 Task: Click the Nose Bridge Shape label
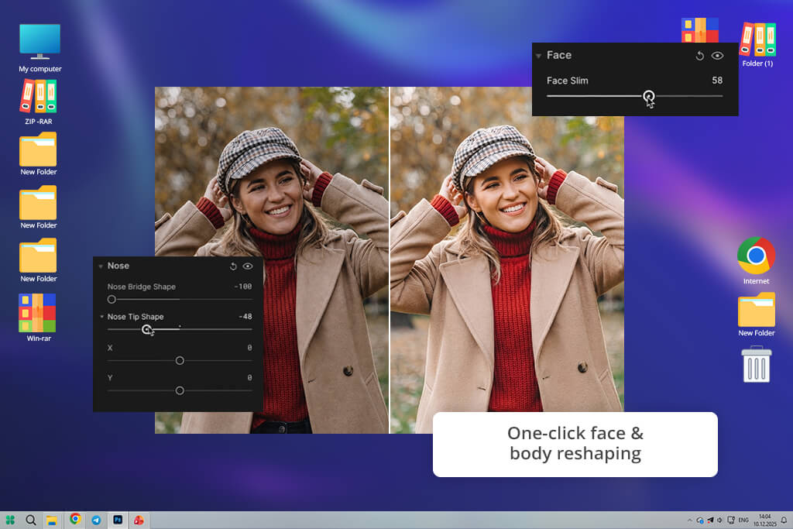[141, 287]
